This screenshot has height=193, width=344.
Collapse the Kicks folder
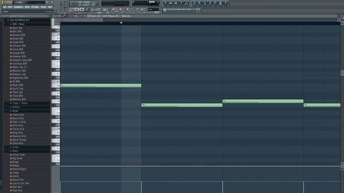[27, 111]
